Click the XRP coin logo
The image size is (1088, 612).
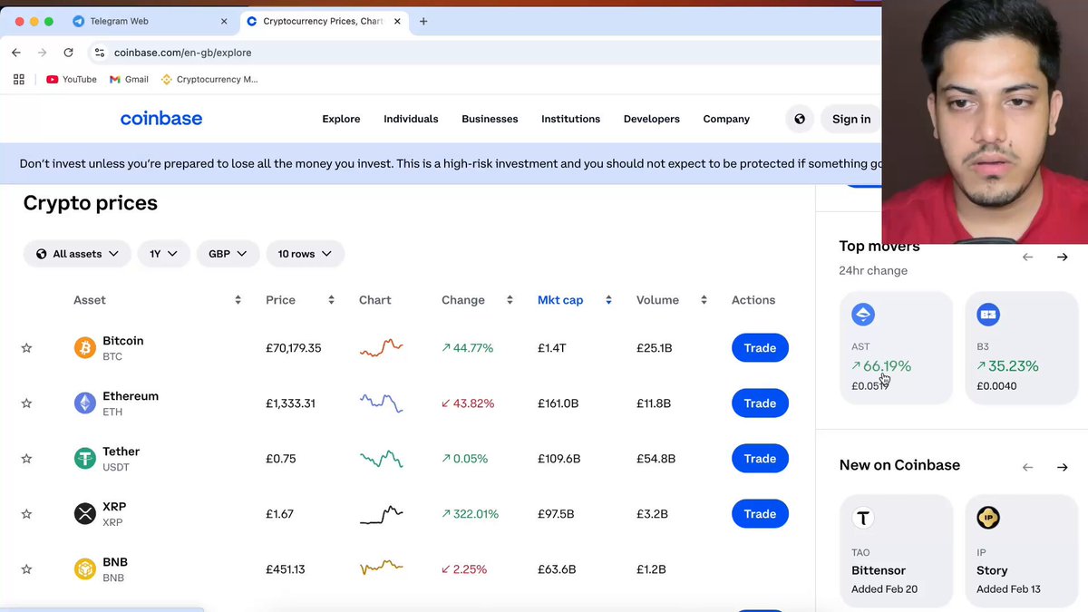point(84,514)
